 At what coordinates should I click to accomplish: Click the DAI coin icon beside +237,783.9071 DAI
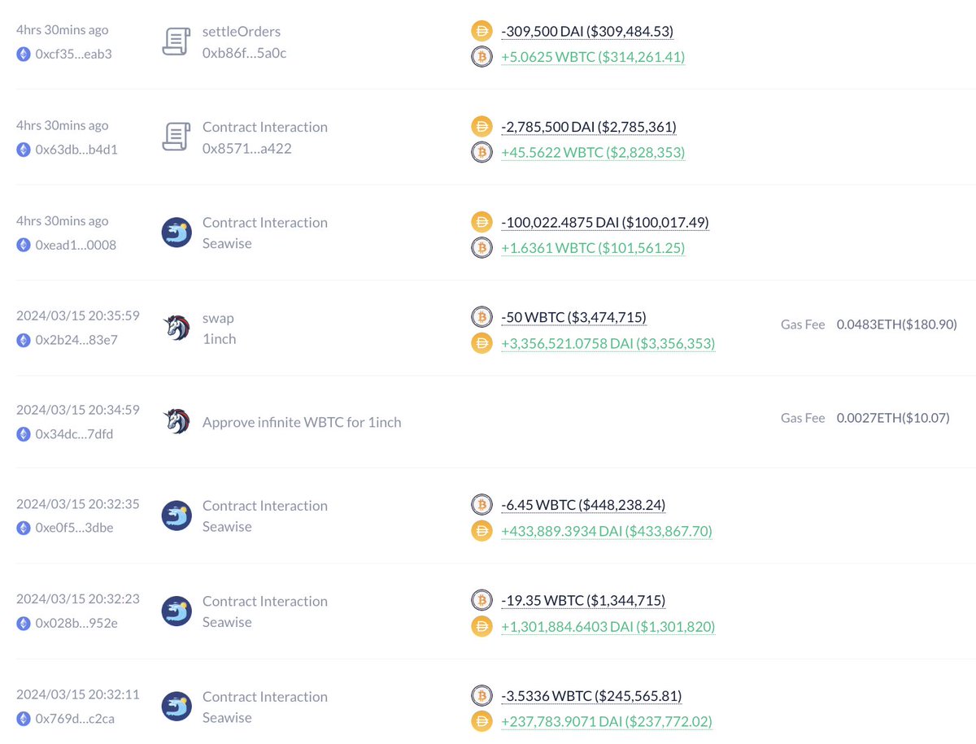pyautogui.click(x=482, y=721)
